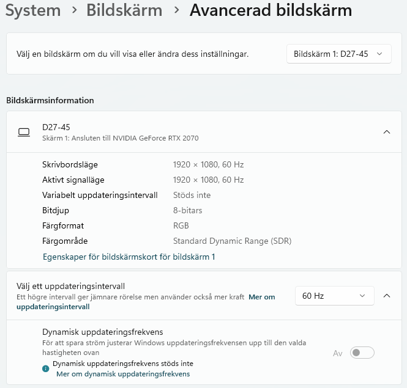Screen dimensions: 407x388
Task: Select the Skrivbordsläge value 1920 × 1080, 60 Hz
Action: pos(209,164)
